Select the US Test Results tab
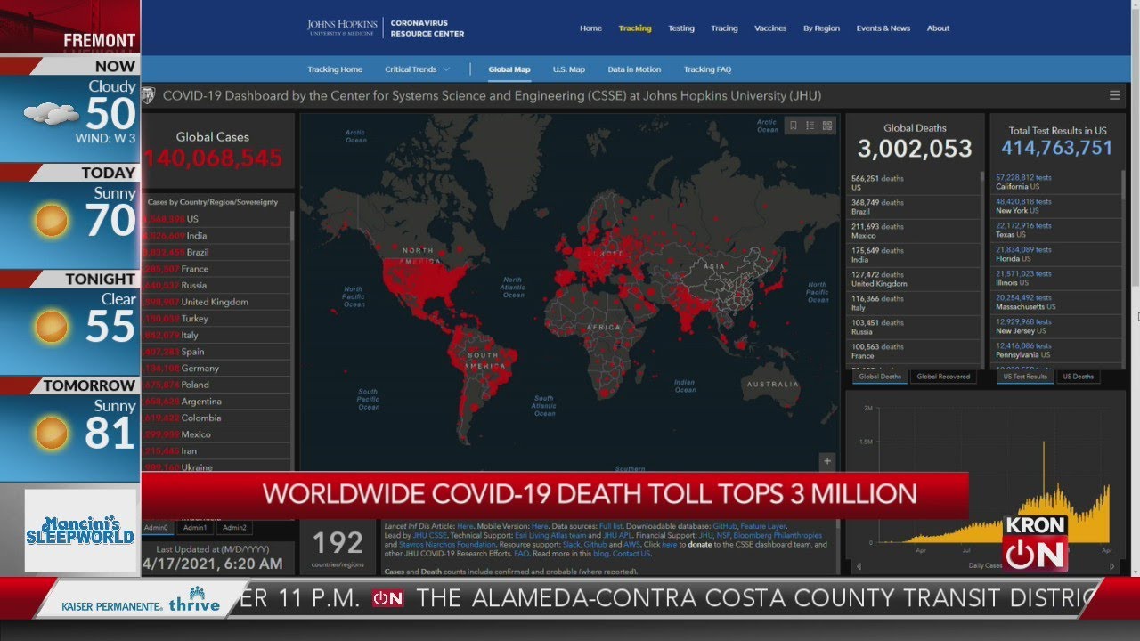 [x=1025, y=377]
